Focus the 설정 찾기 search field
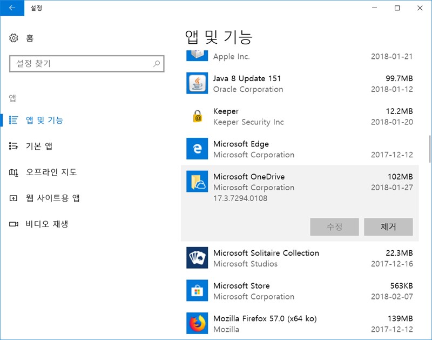This screenshot has height=340, width=432. pos(86,64)
